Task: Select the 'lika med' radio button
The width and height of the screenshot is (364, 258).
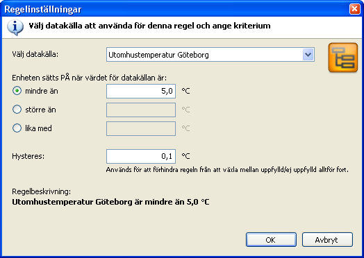Action: 17,128
